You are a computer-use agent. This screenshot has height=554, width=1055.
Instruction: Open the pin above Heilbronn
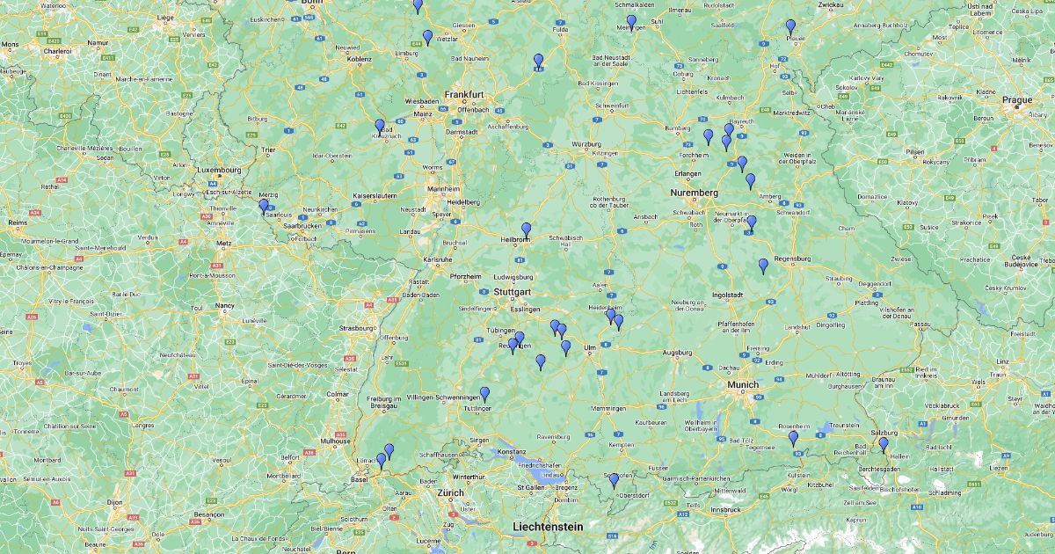point(527,230)
